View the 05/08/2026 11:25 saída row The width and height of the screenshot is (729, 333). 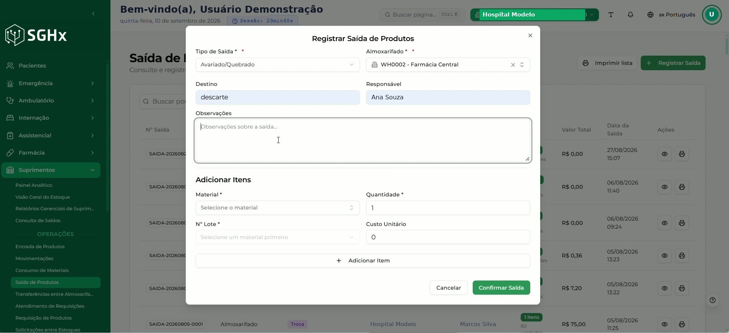(665, 324)
